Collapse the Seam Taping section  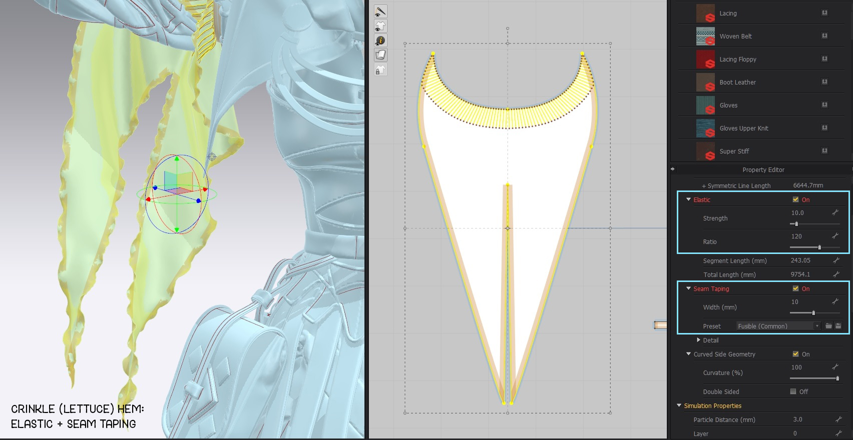tap(688, 288)
